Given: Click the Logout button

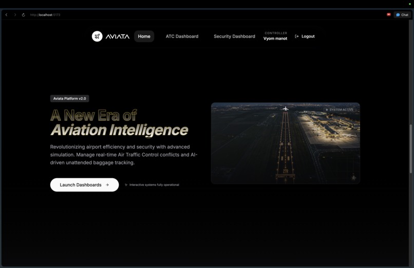Looking at the screenshot, I should point(305,36).
